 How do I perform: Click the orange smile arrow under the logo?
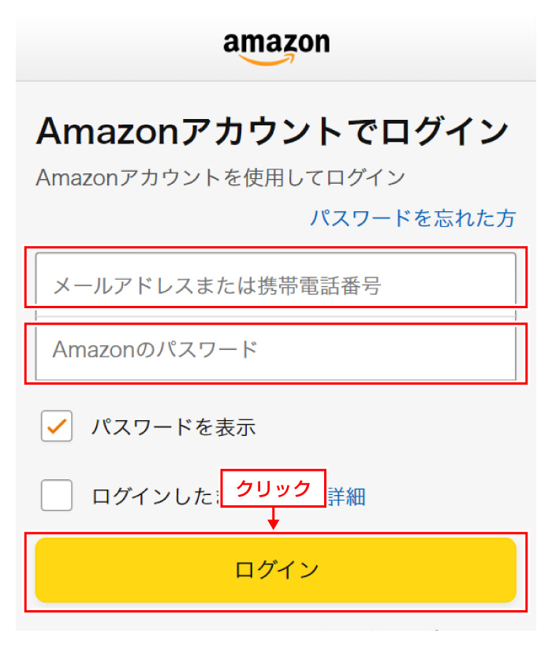(x=278, y=58)
